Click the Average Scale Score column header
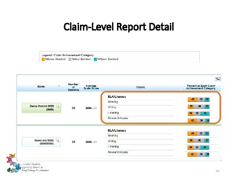Viewport: 238px width, 179px height. [x=91, y=87]
